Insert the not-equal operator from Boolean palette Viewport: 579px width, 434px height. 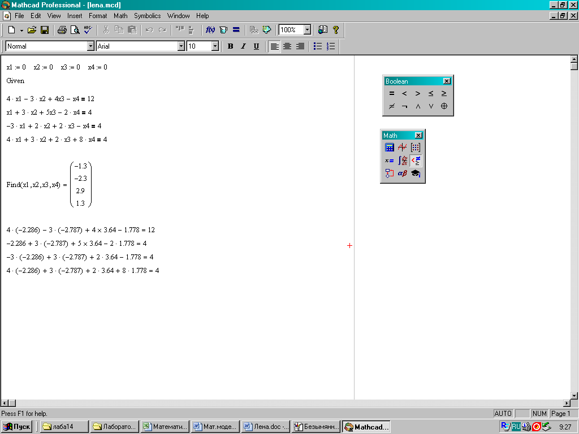point(392,106)
